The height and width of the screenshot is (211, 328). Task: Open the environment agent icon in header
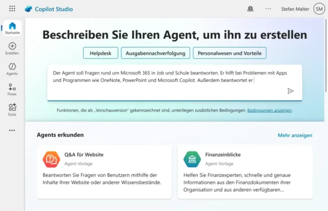point(250,9)
